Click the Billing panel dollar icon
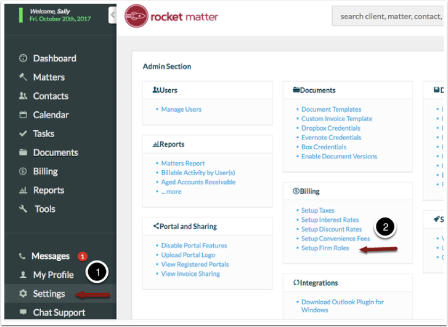The height and width of the screenshot is (327, 448). (x=296, y=191)
